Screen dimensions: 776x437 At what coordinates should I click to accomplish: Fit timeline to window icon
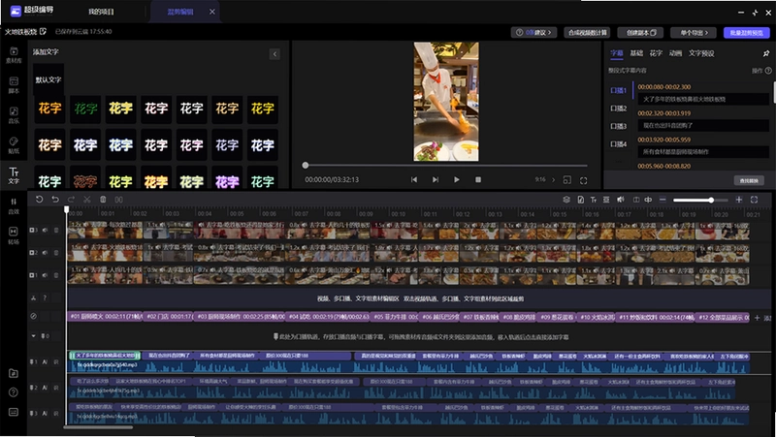[755, 200]
